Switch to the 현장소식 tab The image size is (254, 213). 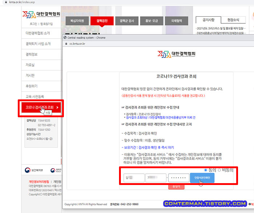point(233,20)
